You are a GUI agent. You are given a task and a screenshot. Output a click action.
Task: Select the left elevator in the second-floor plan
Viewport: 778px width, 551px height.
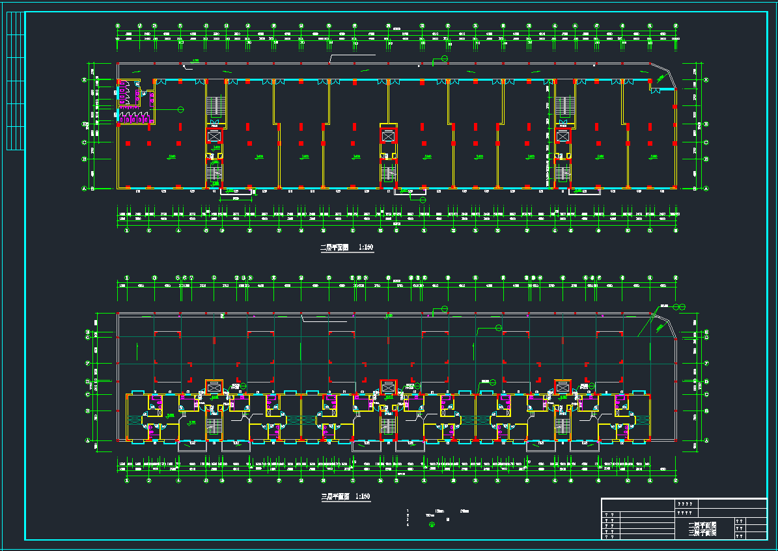pos(214,137)
